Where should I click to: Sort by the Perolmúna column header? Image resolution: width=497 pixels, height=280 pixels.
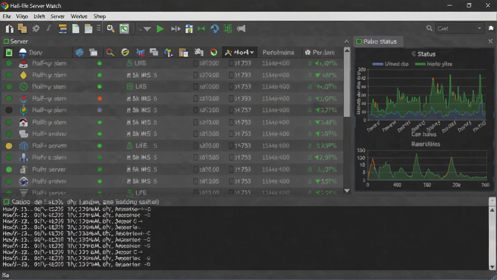click(278, 52)
